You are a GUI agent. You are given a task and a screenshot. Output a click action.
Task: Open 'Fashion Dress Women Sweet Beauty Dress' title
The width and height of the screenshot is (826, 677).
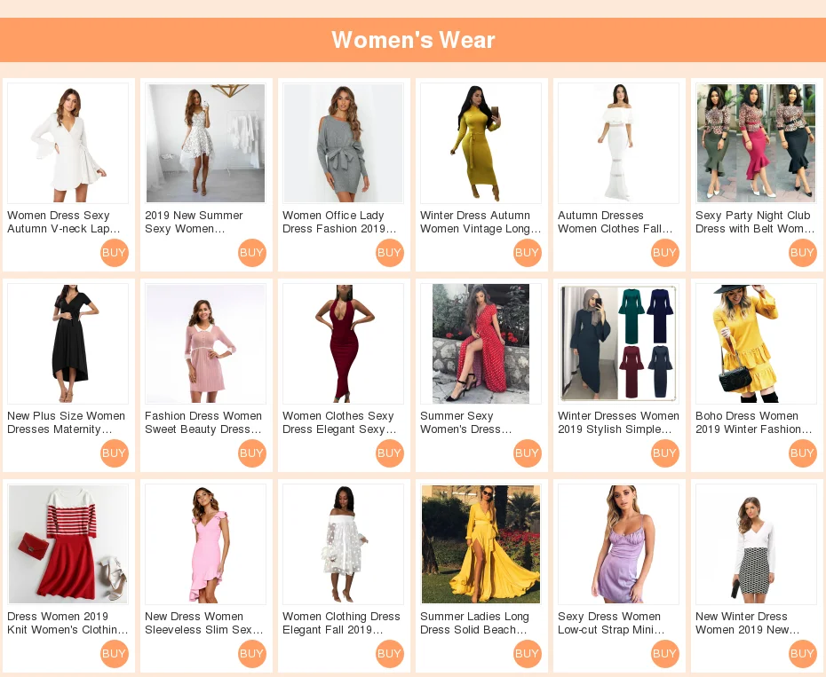[203, 422]
